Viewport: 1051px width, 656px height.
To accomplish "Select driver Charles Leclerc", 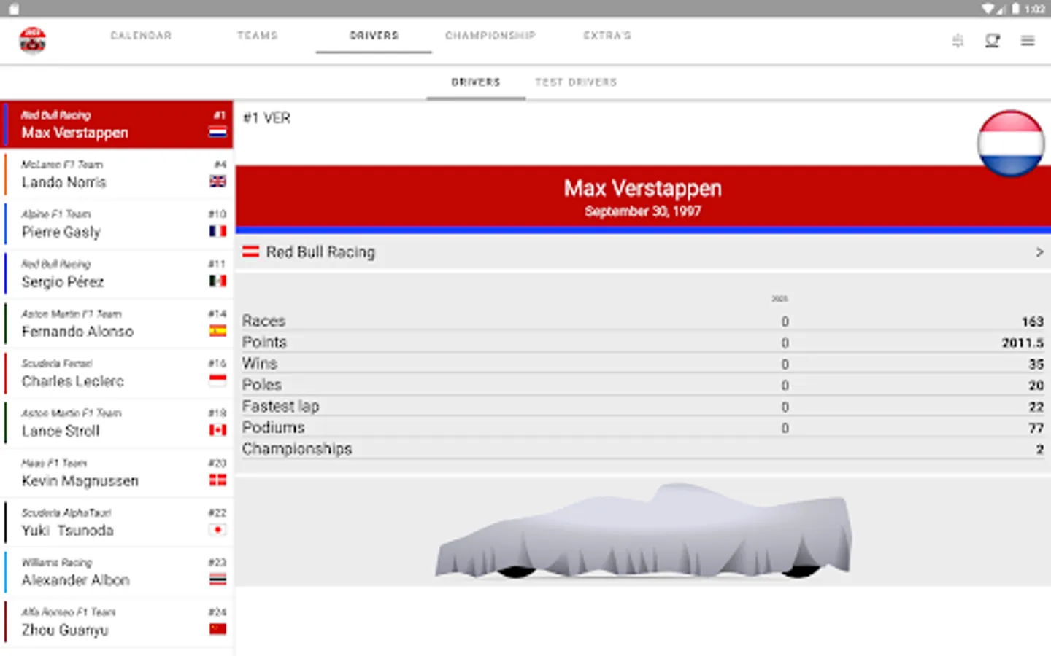I will click(x=117, y=373).
